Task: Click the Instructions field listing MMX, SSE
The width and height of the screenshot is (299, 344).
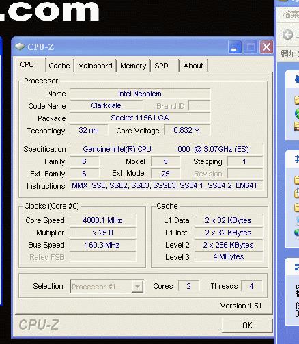Action: (x=166, y=186)
